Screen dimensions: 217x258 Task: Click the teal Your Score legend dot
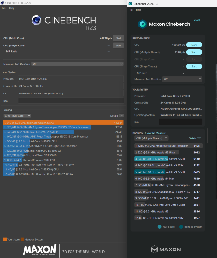159,227
